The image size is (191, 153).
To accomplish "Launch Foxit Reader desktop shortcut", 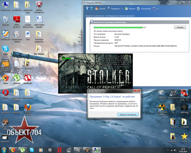I will click(x=5, y=35).
